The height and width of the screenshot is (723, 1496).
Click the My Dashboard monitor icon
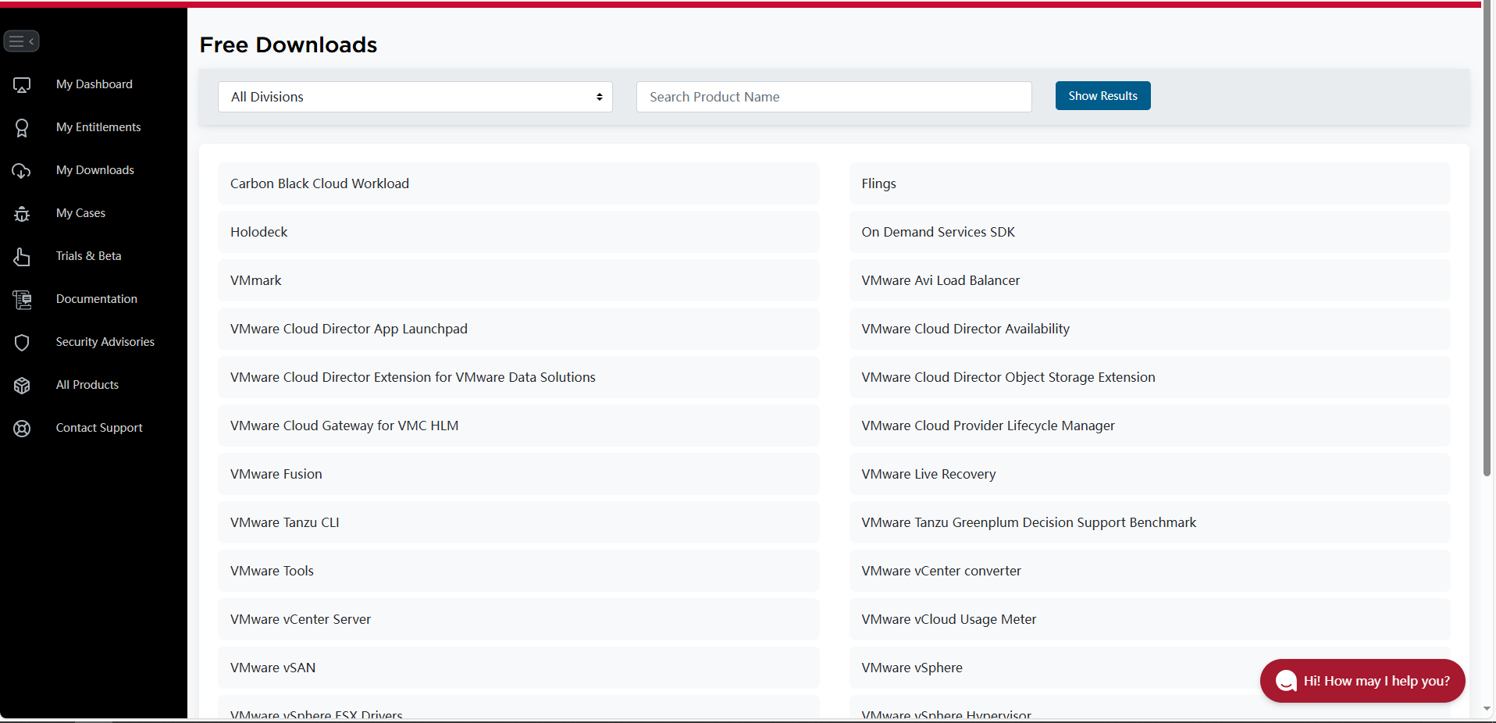[22, 84]
